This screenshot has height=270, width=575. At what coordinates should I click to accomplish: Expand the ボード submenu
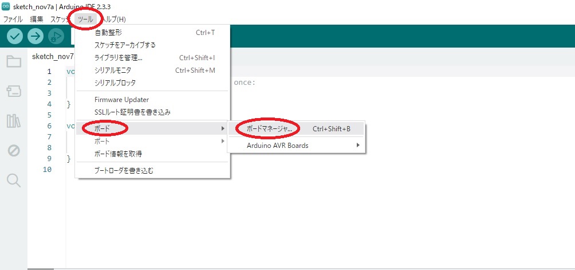152,128
